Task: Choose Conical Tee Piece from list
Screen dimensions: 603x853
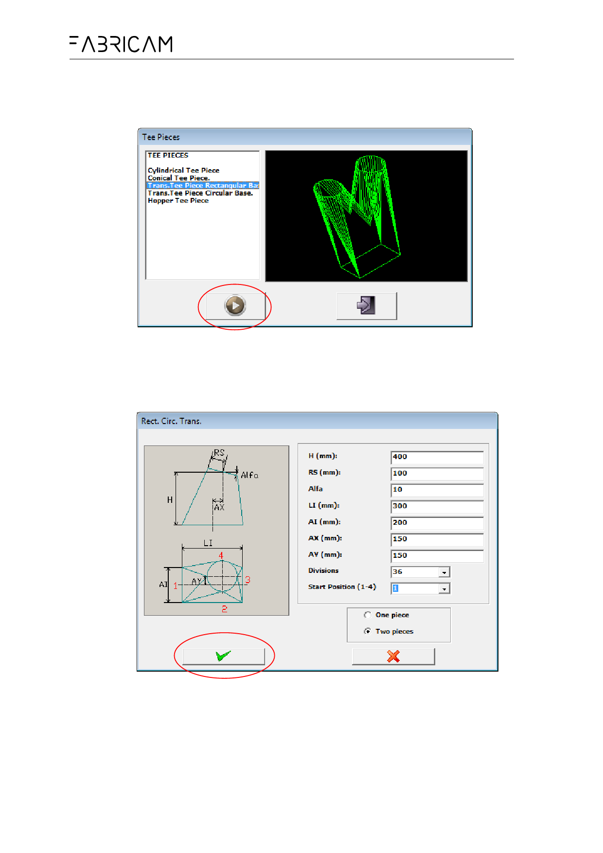Action: 178,178
